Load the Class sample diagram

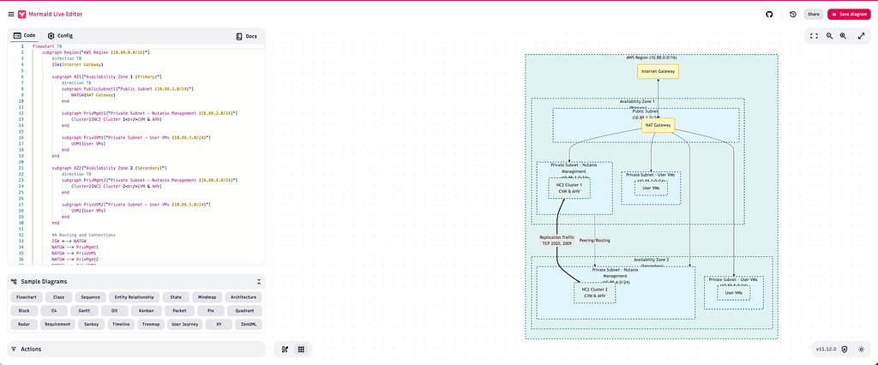point(58,297)
